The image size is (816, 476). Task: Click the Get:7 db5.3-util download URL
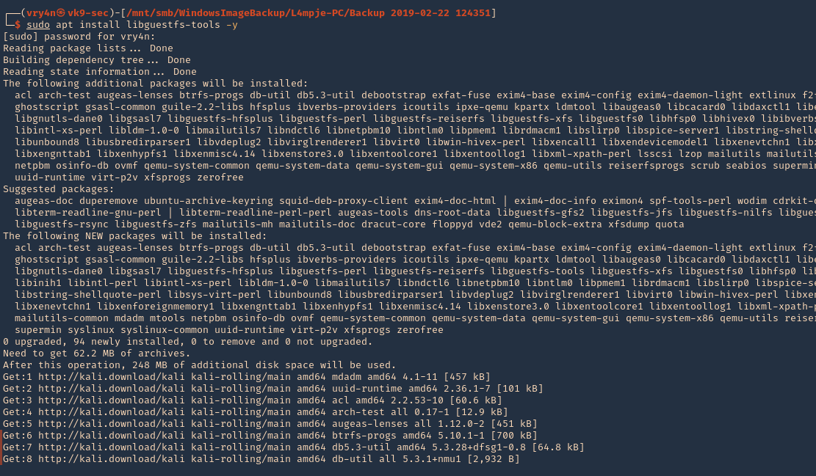[112, 447]
